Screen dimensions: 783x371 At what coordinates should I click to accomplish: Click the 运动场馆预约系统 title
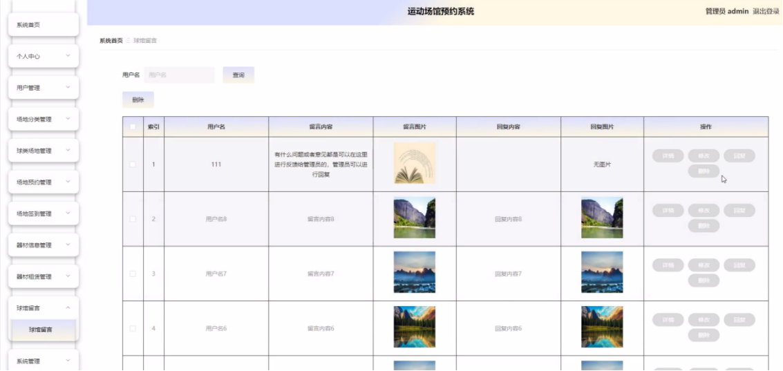tap(440, 12)
